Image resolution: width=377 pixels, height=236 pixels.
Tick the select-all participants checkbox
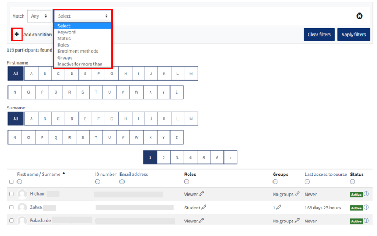11,182
